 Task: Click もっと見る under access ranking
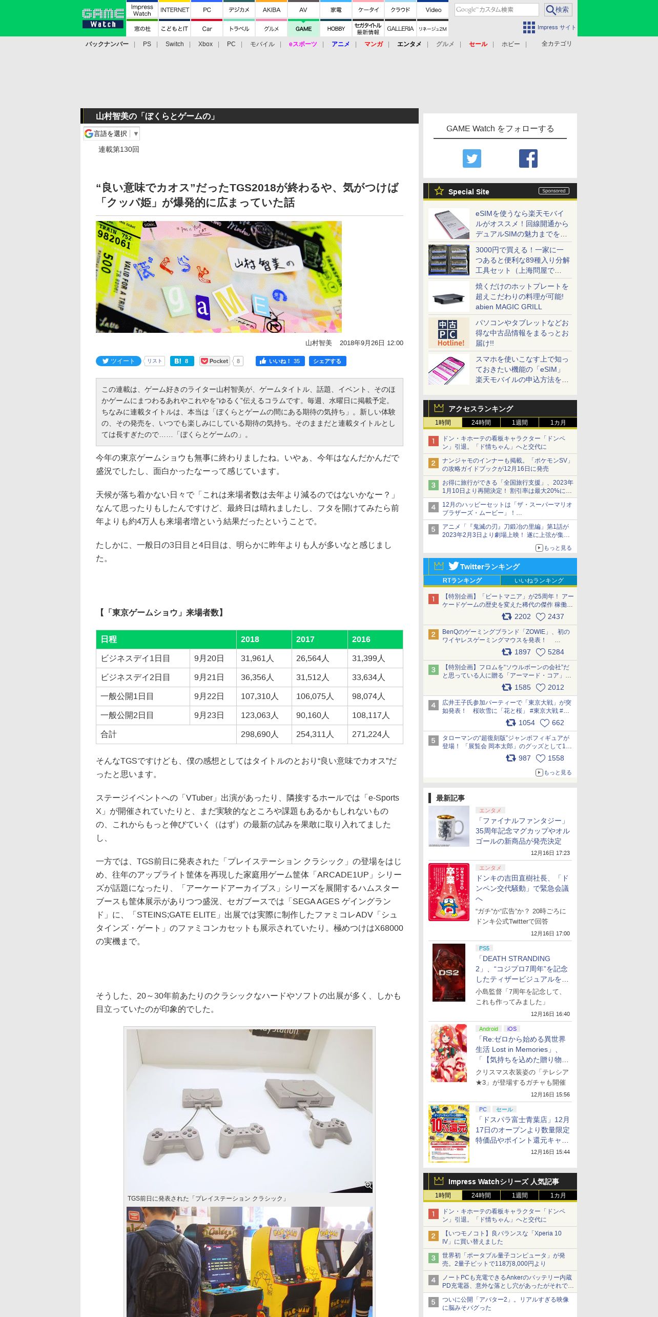coord(553,548)
